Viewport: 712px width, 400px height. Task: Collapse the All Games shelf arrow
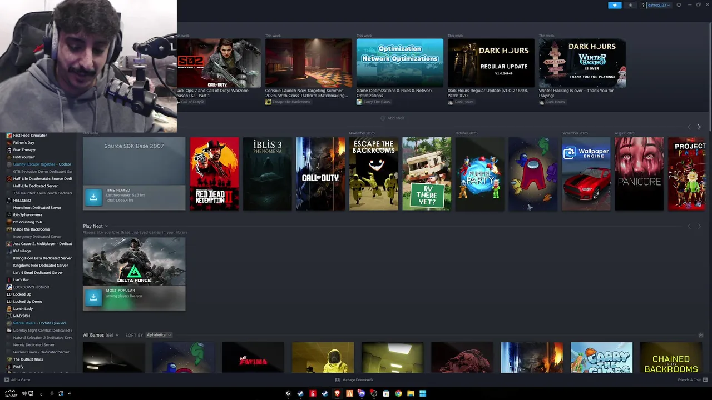pos(700,335)
